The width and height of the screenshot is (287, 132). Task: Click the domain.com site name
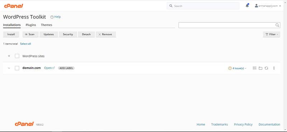click(32, 68)
